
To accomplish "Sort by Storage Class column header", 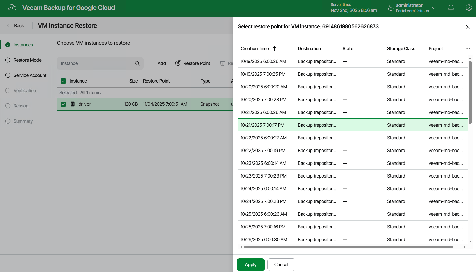I will (x=401, y=49).
